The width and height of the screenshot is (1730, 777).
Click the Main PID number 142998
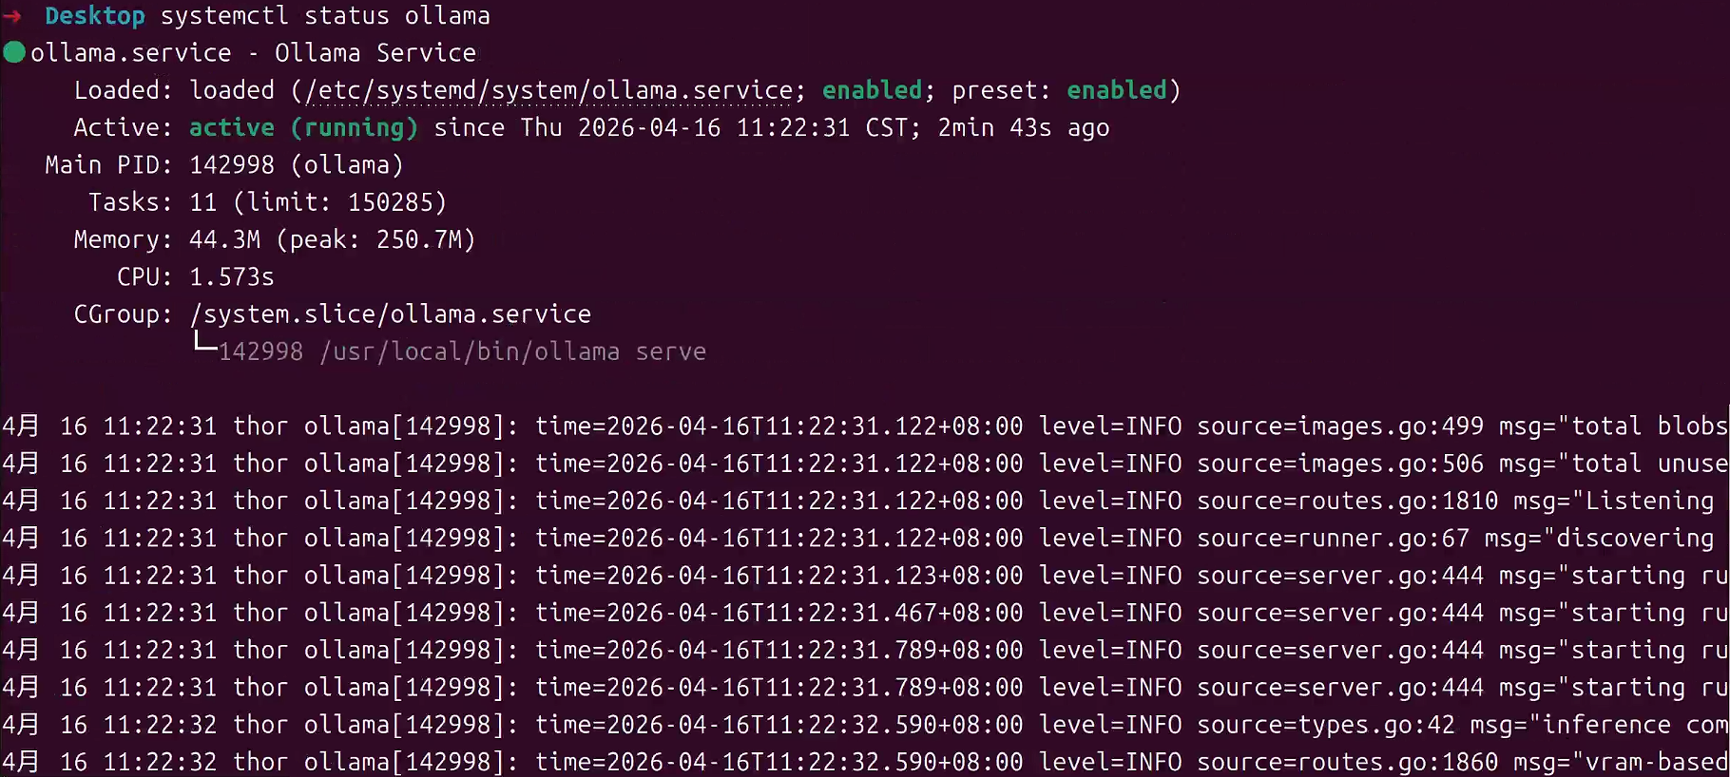pos(232,165)
